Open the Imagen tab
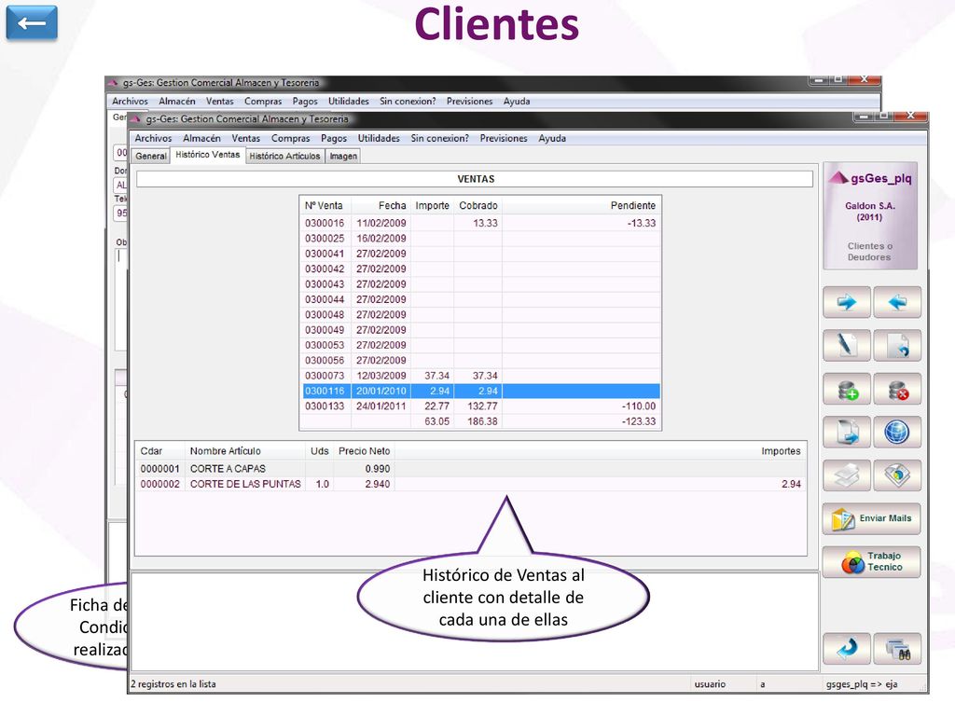The image size is (955, 716). 343,156
